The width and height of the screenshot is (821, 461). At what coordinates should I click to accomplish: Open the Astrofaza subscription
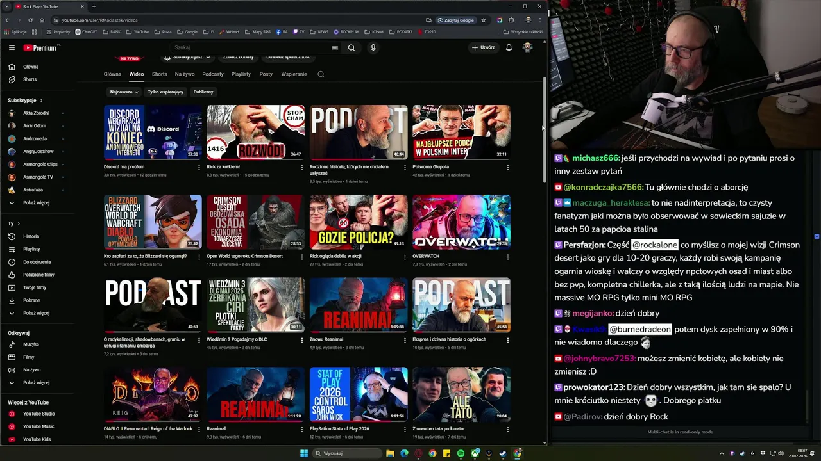[x=33, y=190]
